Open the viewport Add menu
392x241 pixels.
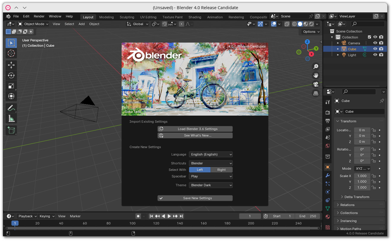[82, 24]
